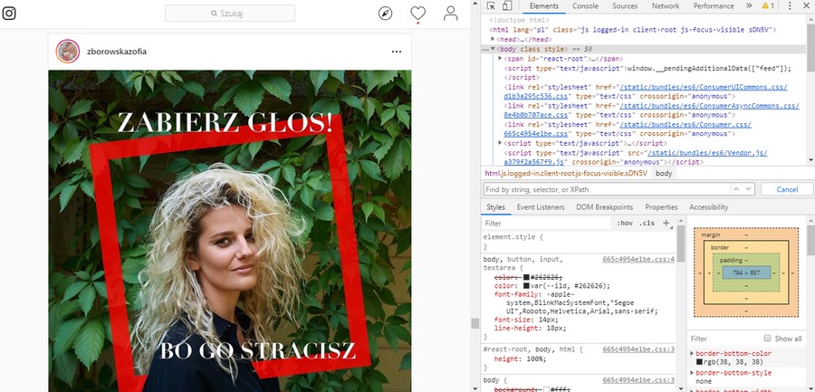The height and width of the screenshot is (392, 815).
Task: Click the 794 × 657 content box
Action: (746, 272)
